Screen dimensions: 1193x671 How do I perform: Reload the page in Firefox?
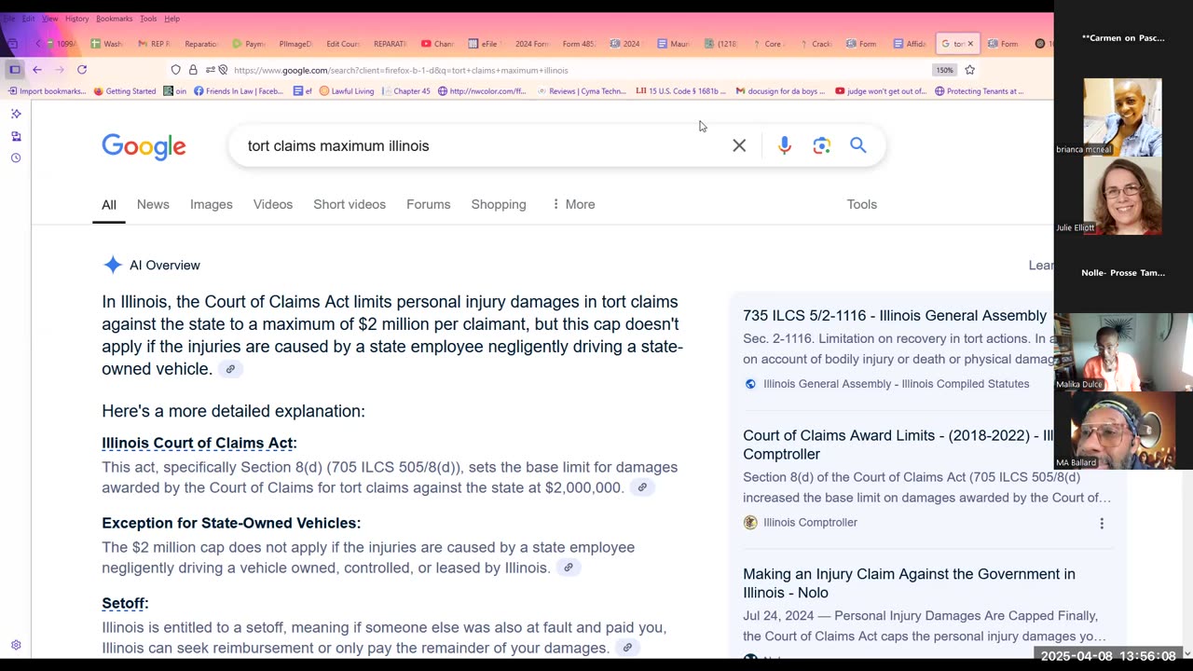tap(82, 70)
